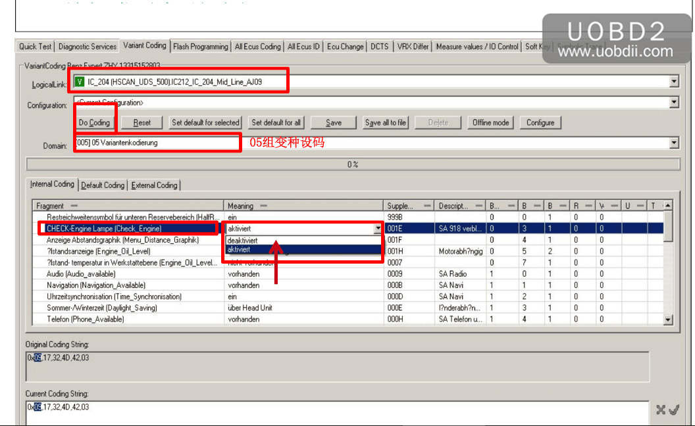Open the Configure button
The image size is (695, 426).
540,123
